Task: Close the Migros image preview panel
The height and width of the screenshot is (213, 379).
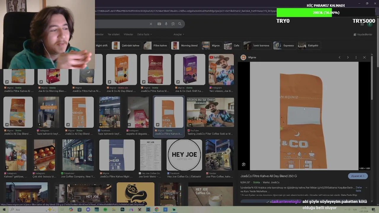Action: [364, 57]
